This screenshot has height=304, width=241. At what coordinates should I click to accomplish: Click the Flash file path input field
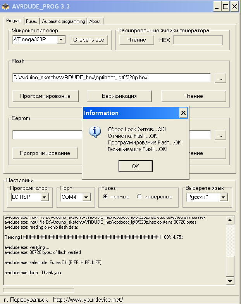[112, 78]
